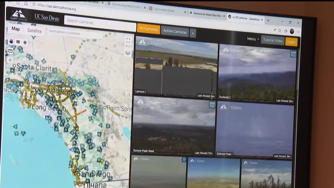Click in the Search cameras field
This screenshot has height=188, width=334.
click(100, 23)
